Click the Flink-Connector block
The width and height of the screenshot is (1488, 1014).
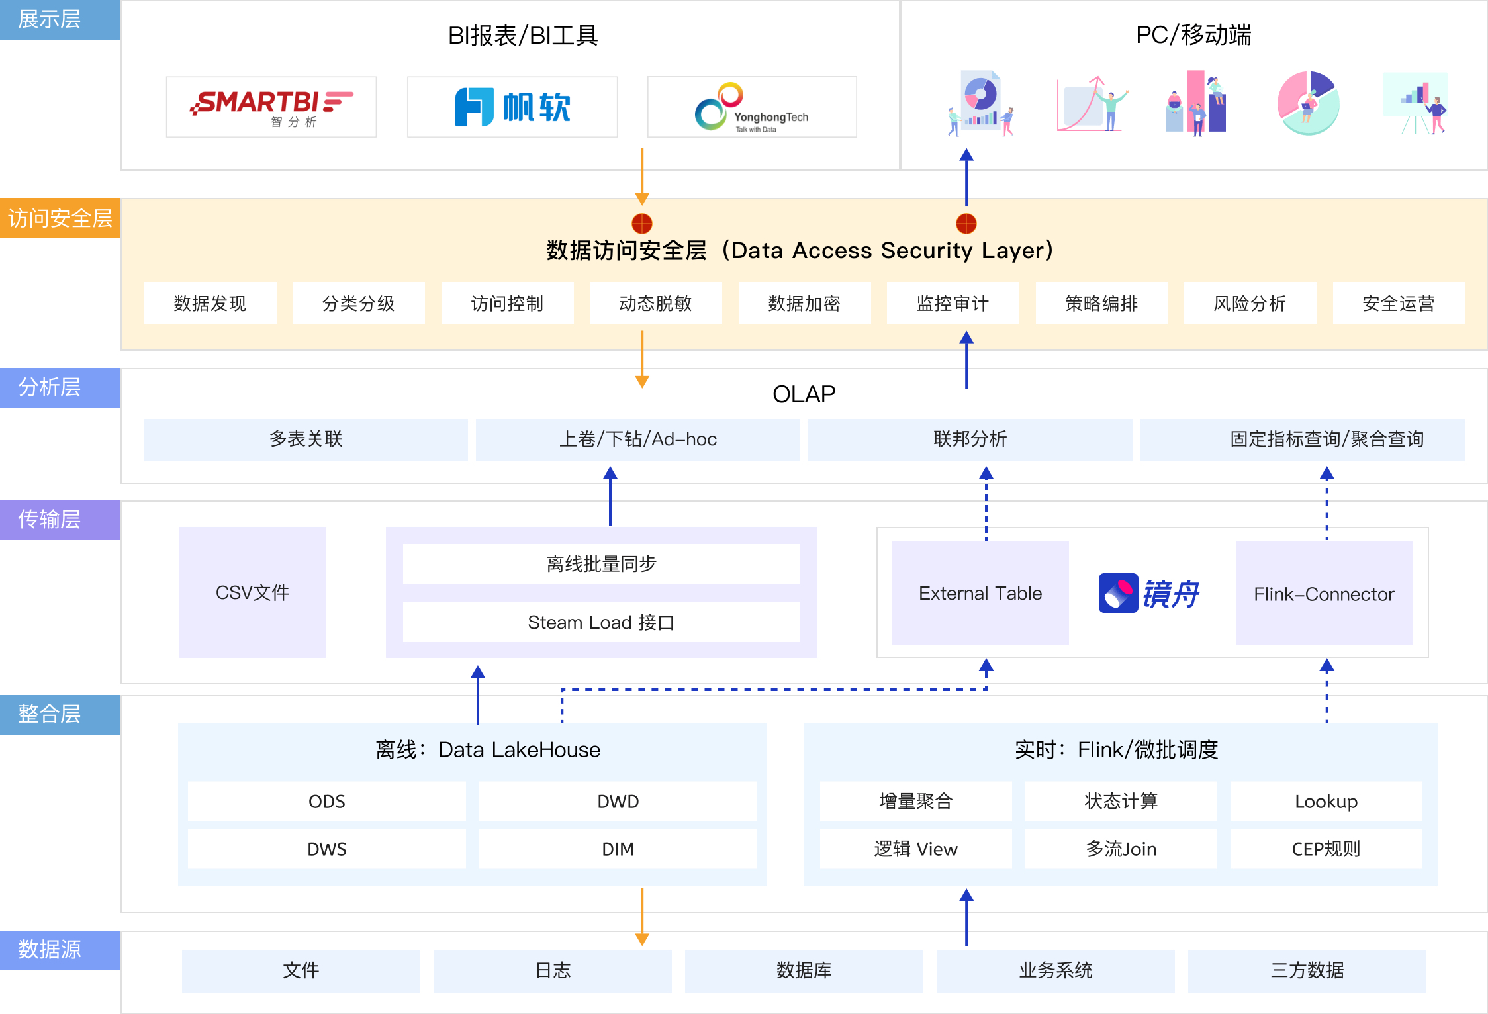tap(1324, 594)
